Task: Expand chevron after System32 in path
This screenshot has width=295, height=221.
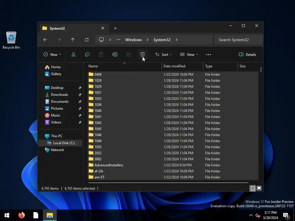Action: point(177,40)
